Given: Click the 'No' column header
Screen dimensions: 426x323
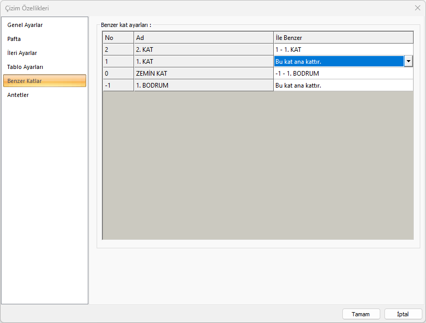Looking at the screenshot, I should pos(118,37).
